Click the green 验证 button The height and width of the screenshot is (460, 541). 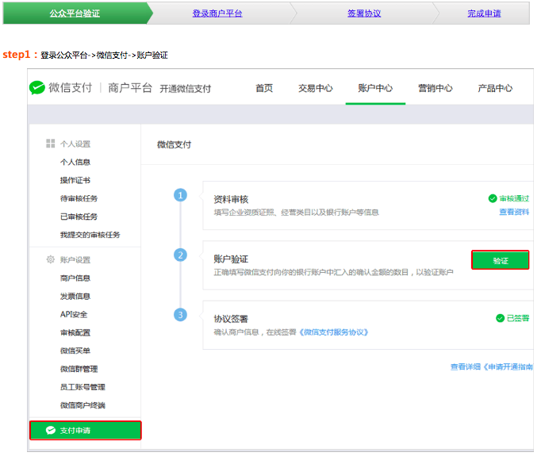click(501, 260)
